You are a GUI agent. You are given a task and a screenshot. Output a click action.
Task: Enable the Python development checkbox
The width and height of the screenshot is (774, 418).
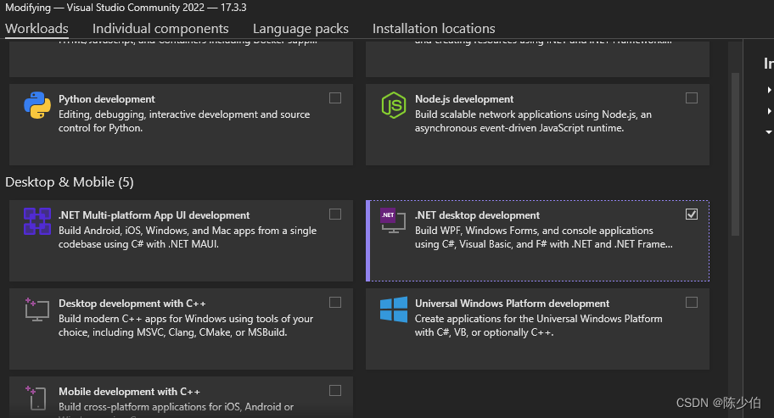(x=335, y=98)
